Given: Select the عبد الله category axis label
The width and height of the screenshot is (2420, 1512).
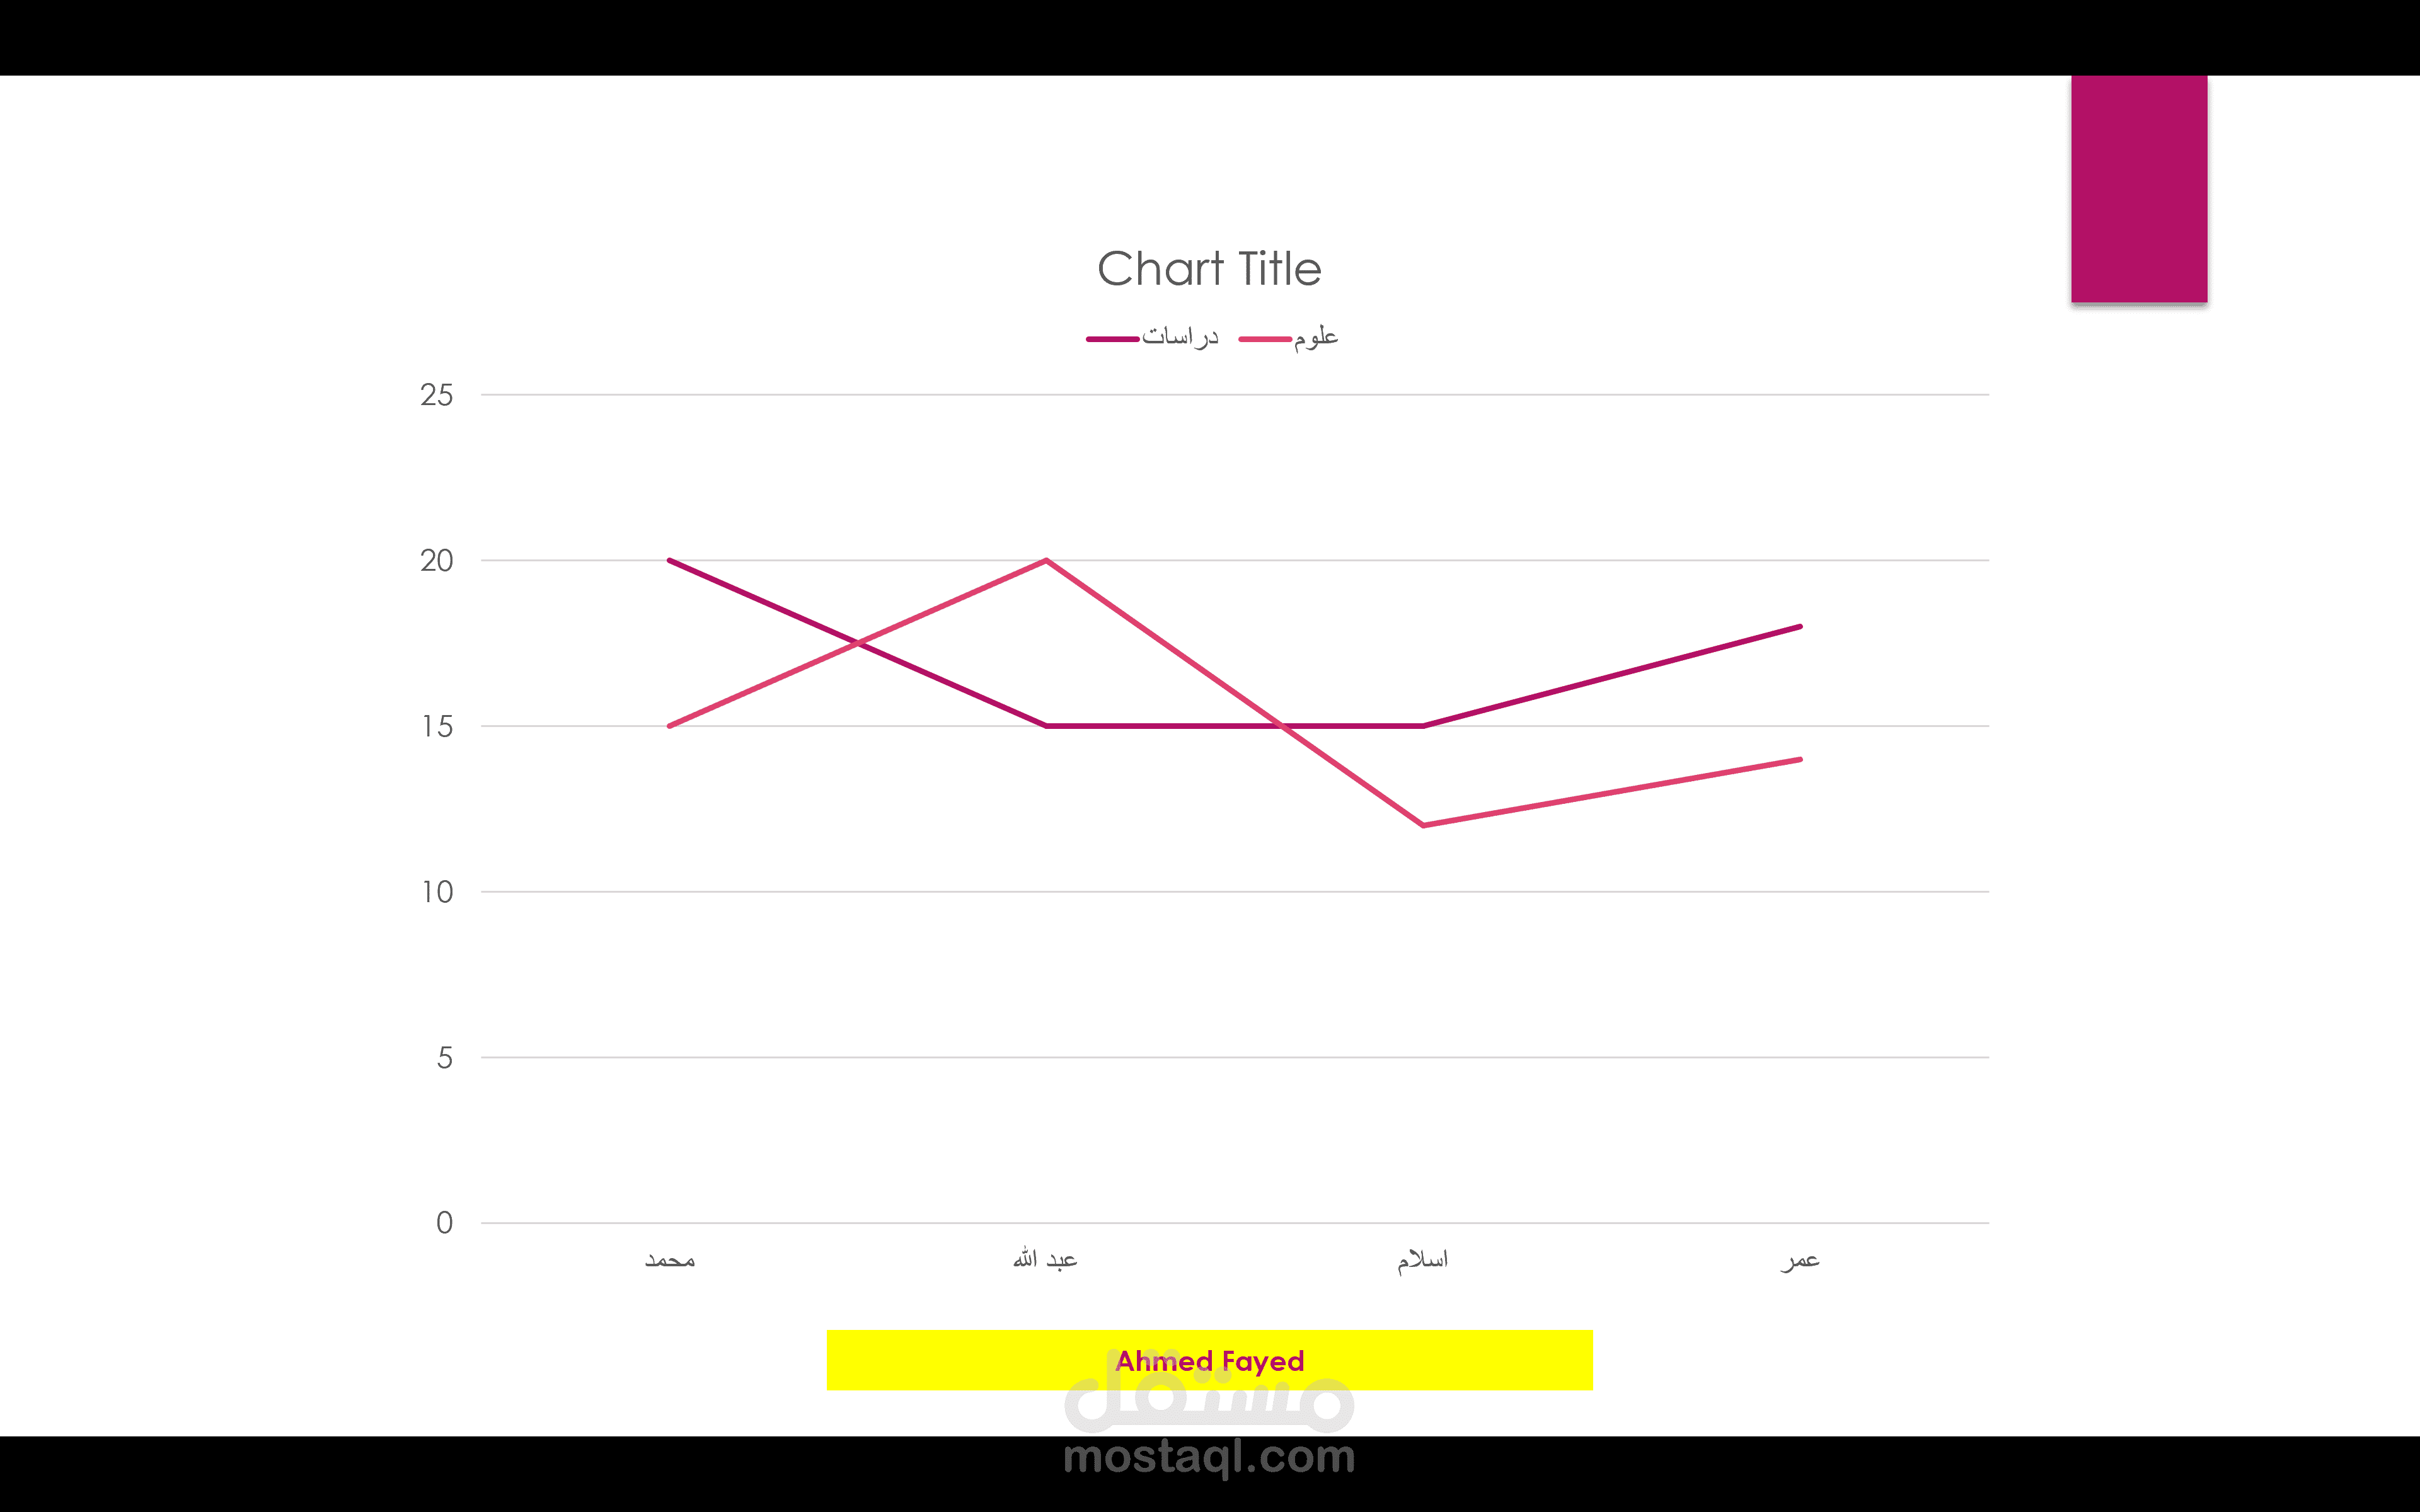Looking at the screenshot, I should click(1045, 1260).
